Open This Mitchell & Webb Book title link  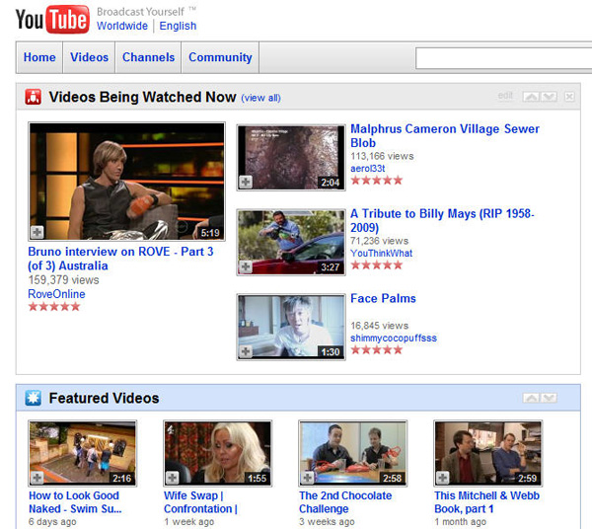pos(487,502)
